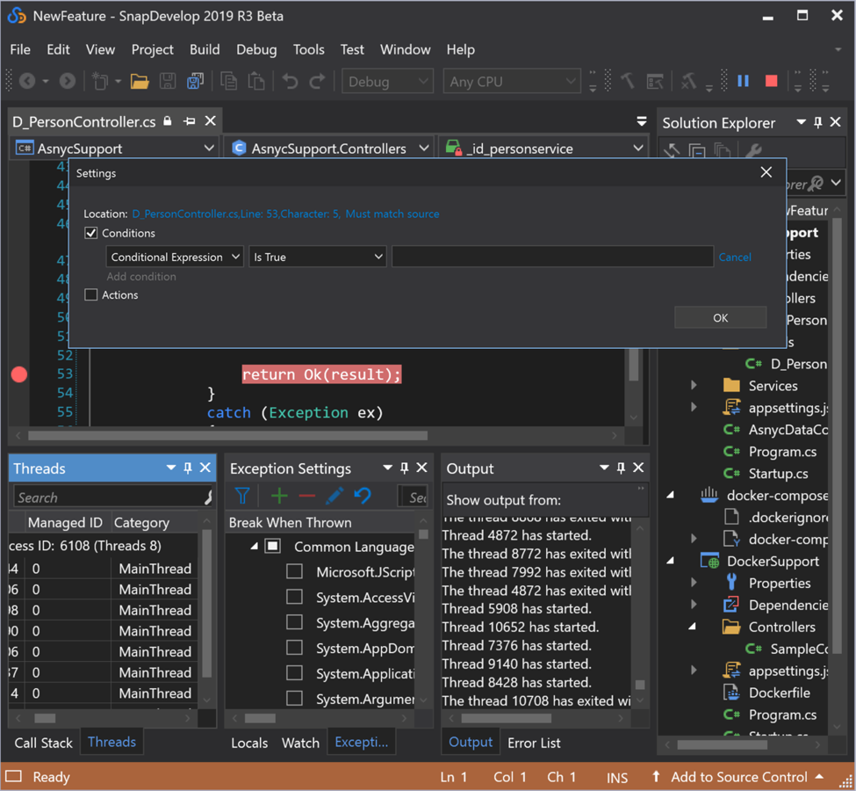Check the Microsoft.JScript exception checkbox
Image resolution: width=856 pixels, height=791 pixels.
(294, 572)
